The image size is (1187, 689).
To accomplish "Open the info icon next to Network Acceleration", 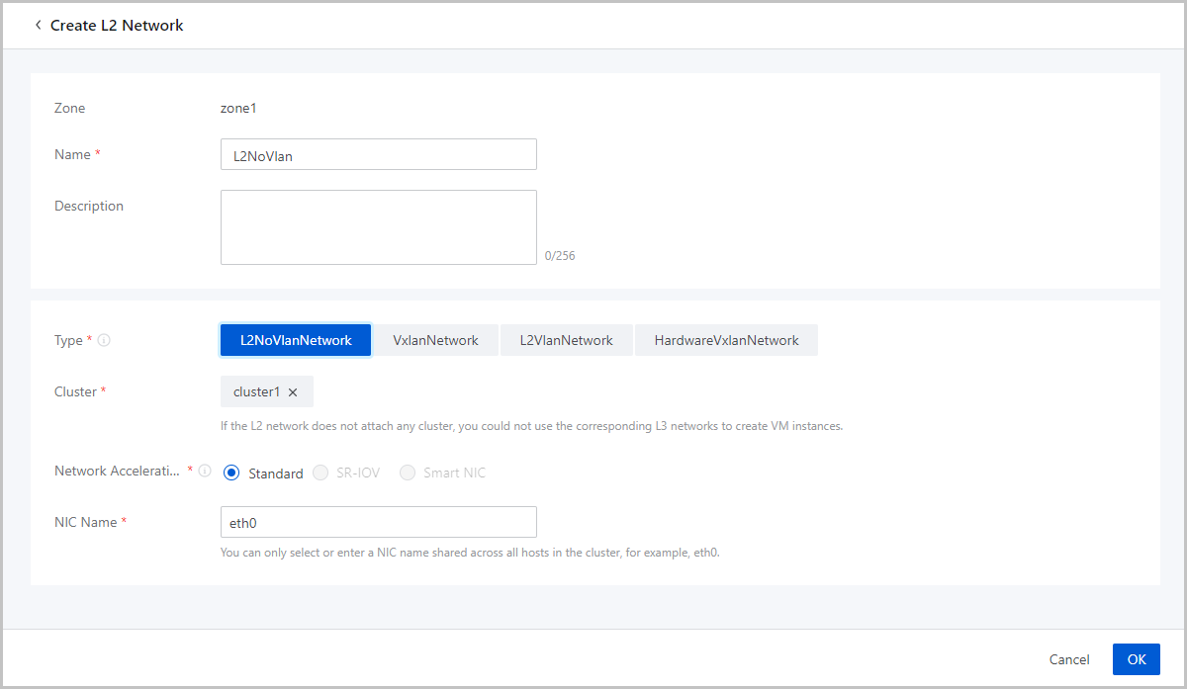I will tap(205, 472).
